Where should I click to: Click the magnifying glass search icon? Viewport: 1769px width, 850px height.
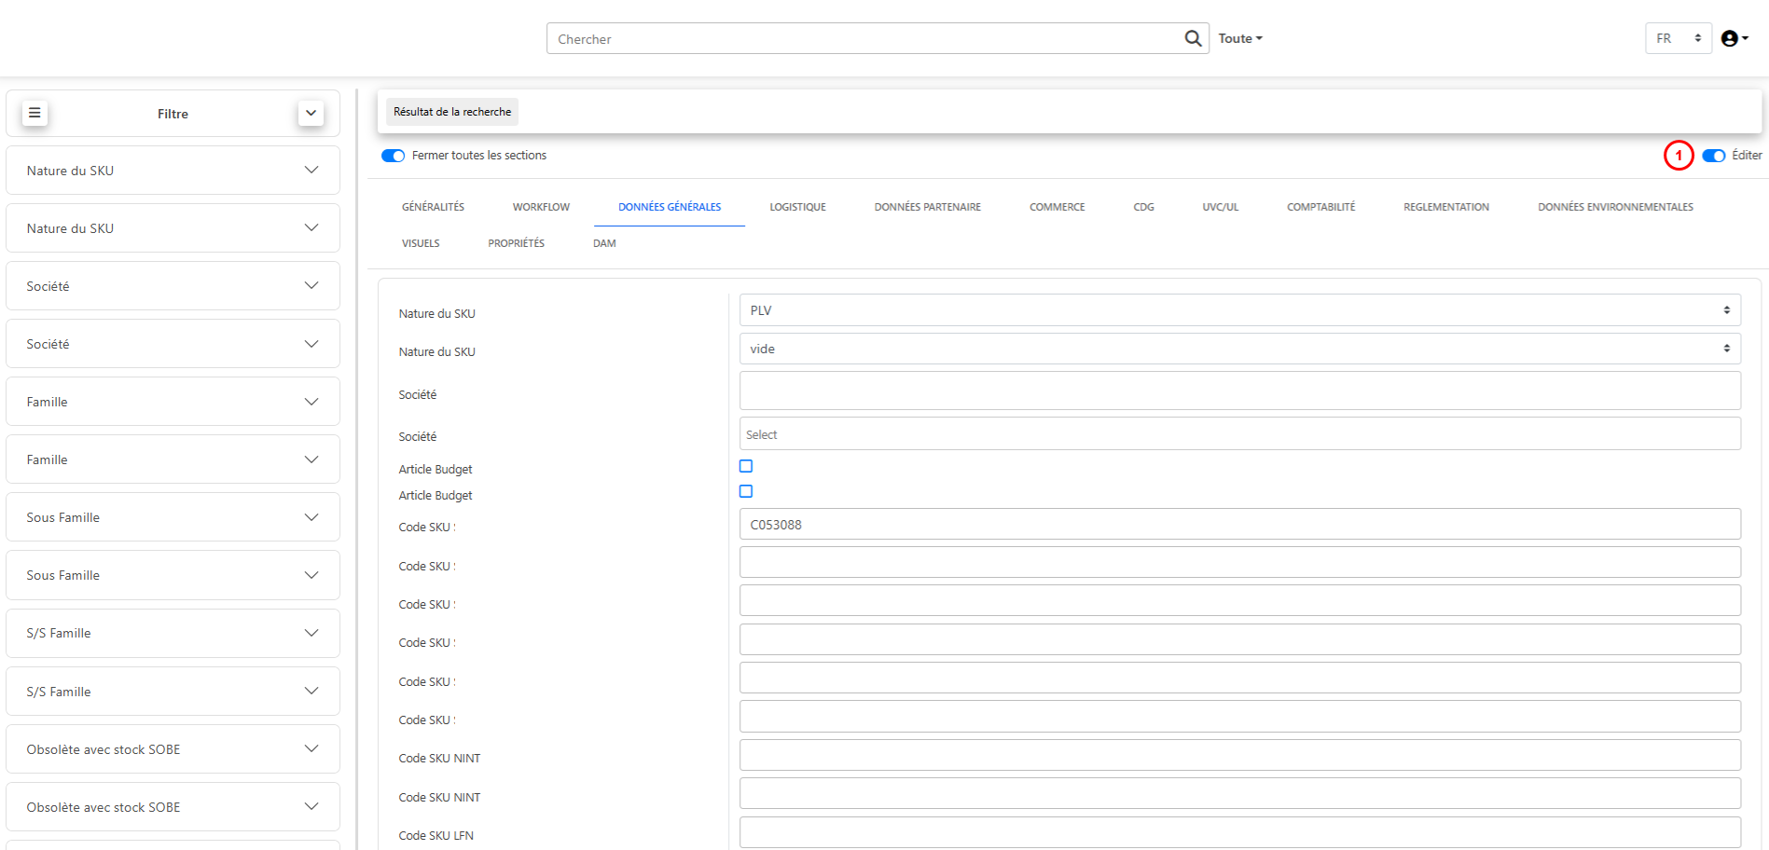tap(1192, 38)
